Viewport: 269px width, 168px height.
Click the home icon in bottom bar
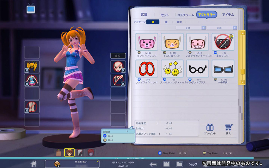pyautogui.click(x=34, y=164)
